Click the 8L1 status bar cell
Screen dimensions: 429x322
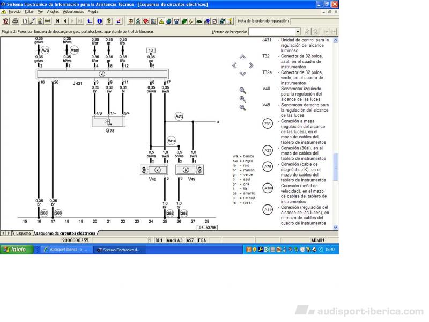pyautogui.click(x=159, y=240)
